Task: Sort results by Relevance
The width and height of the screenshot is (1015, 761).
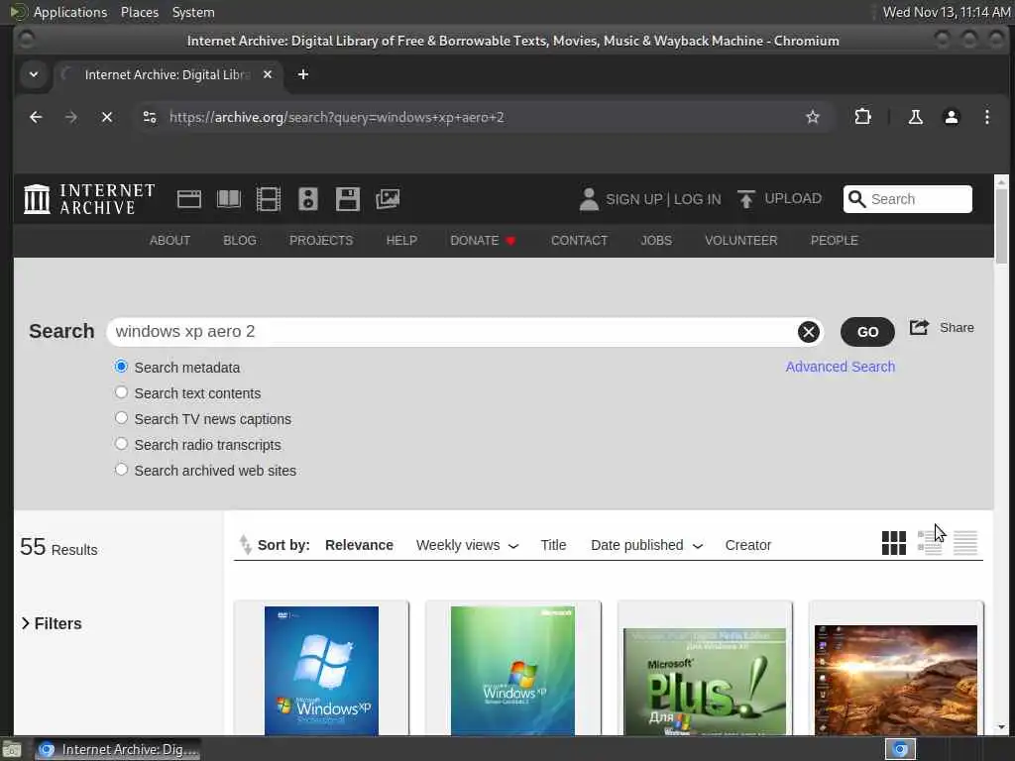Action: 359,545
